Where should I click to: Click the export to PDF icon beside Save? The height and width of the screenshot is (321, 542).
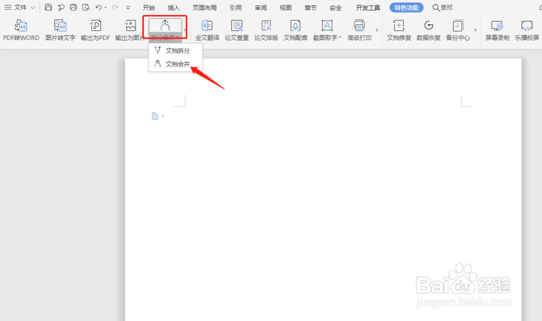[61, 7]
